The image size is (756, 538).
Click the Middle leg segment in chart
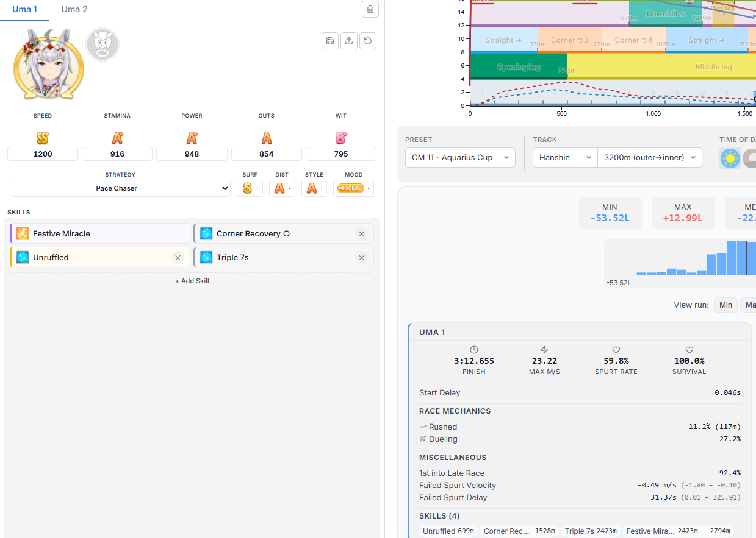tap(662, 66)
